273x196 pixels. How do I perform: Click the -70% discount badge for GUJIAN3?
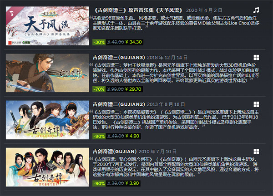coord(99,89)
